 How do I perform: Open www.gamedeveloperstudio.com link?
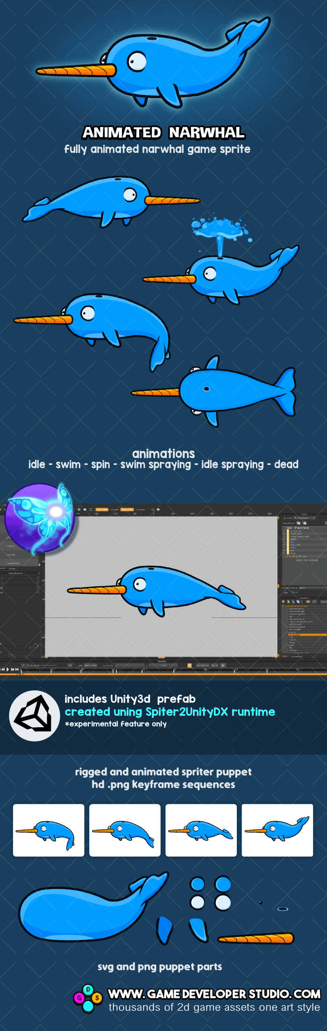coord(214,993)
